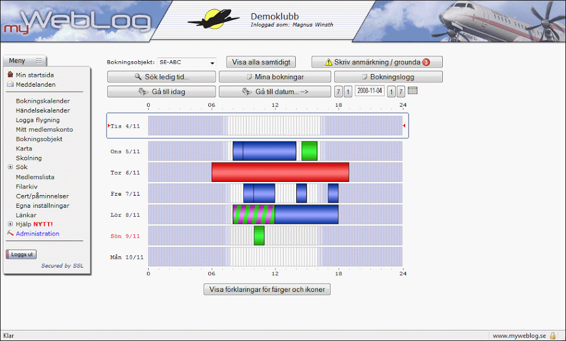Open the Administration link
The width and height of the screenshot is (566, 341).
pyautogui.click(x=38, y=234)
